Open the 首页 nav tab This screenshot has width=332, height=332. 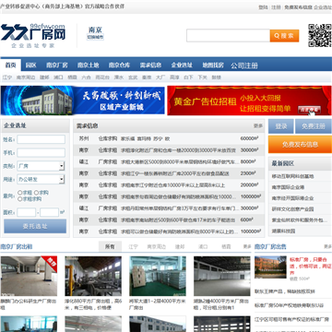pyautogui.click(x=10, y=65)
